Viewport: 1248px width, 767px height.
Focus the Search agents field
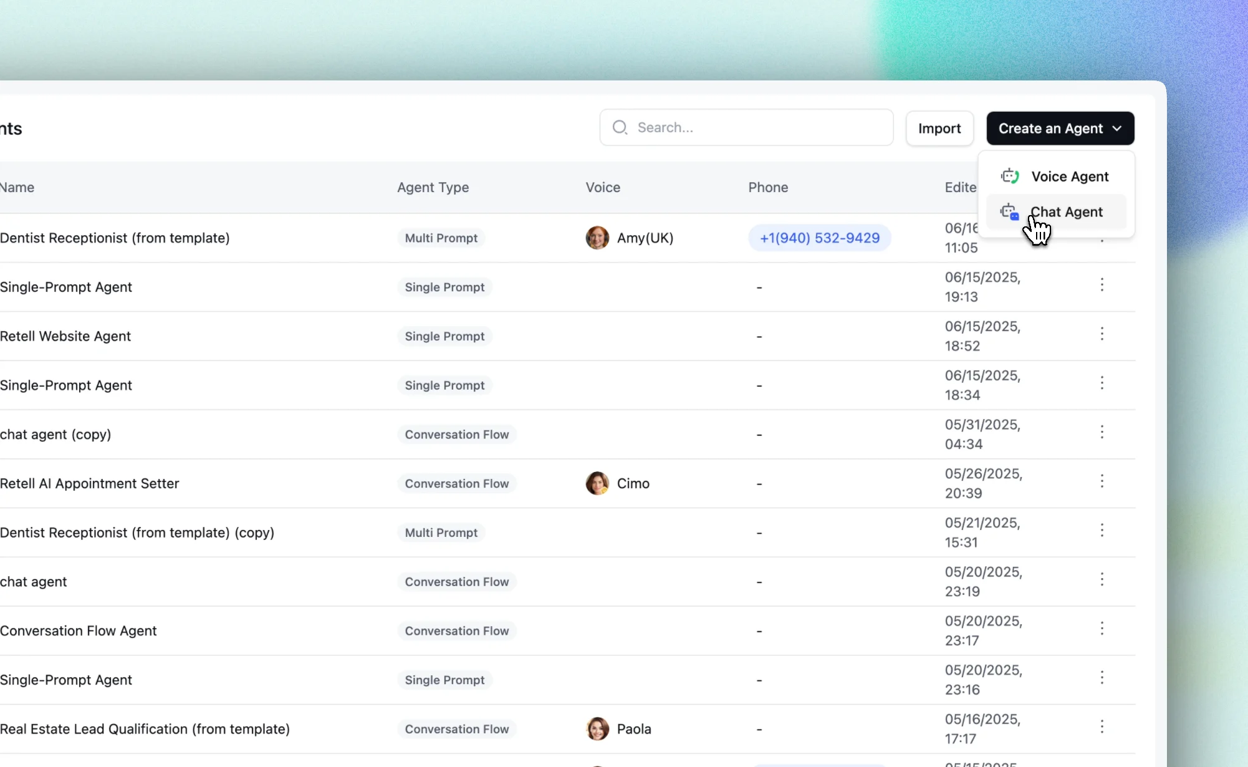pyautogui.click(x=746, y=128)
